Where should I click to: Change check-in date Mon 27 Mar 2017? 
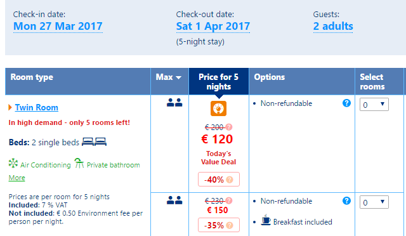(58, 27)
